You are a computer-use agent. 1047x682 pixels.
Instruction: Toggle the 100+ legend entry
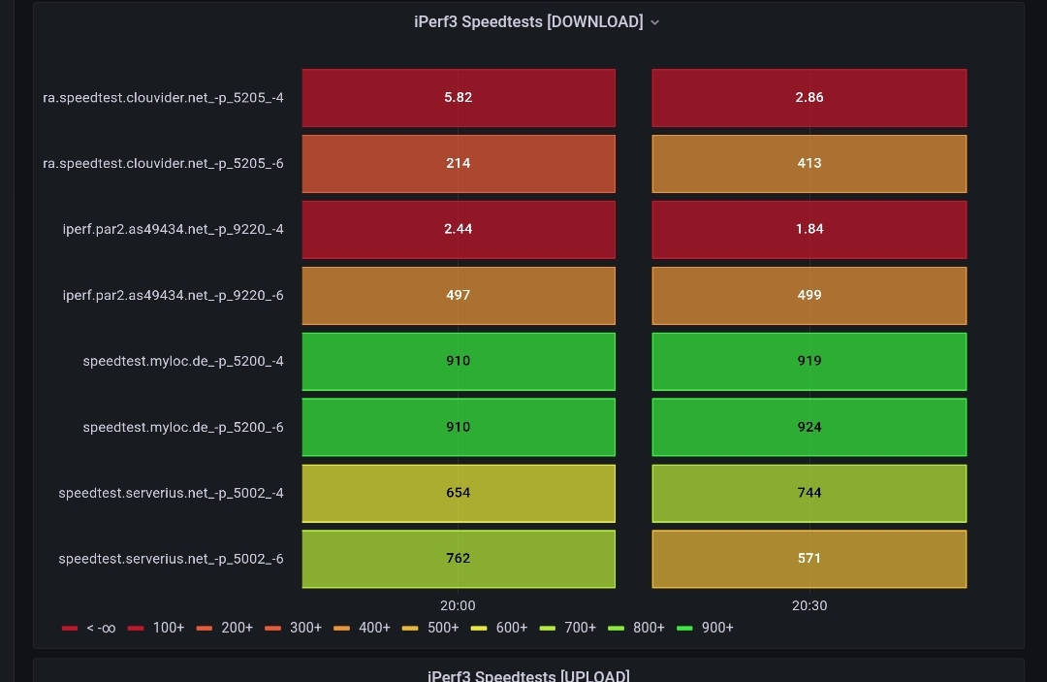pos(156,628)
